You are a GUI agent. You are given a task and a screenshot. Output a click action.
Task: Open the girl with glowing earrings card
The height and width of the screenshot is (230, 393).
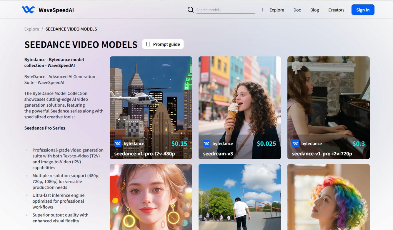[151, 197]
